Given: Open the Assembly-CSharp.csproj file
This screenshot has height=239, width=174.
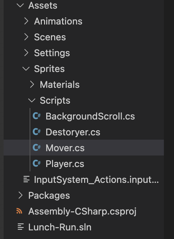Looking at the screenshot, I should point(82,211).
